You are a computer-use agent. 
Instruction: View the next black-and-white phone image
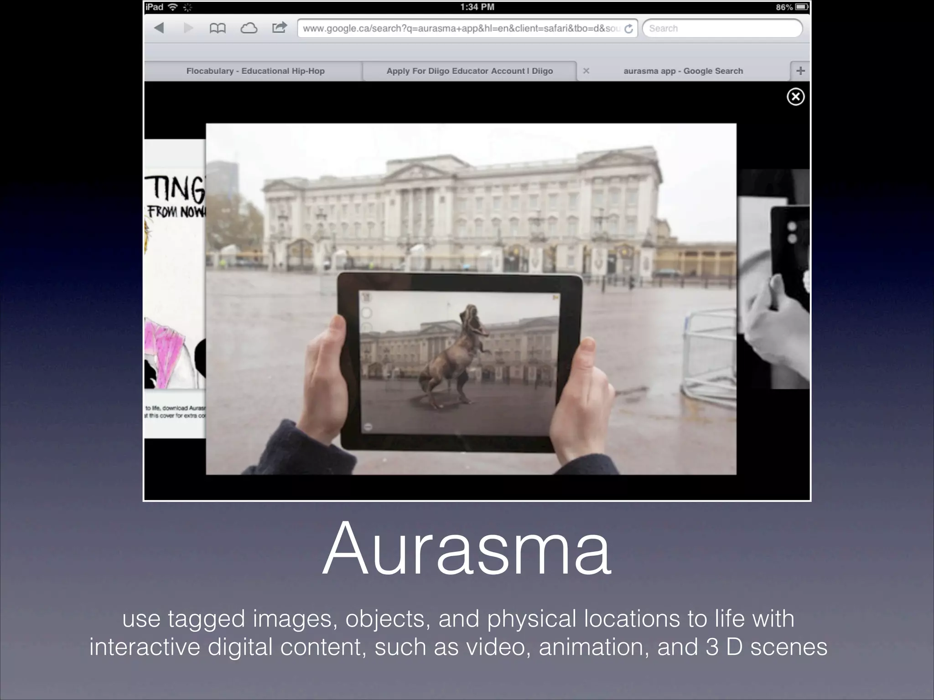click(773, 279)
